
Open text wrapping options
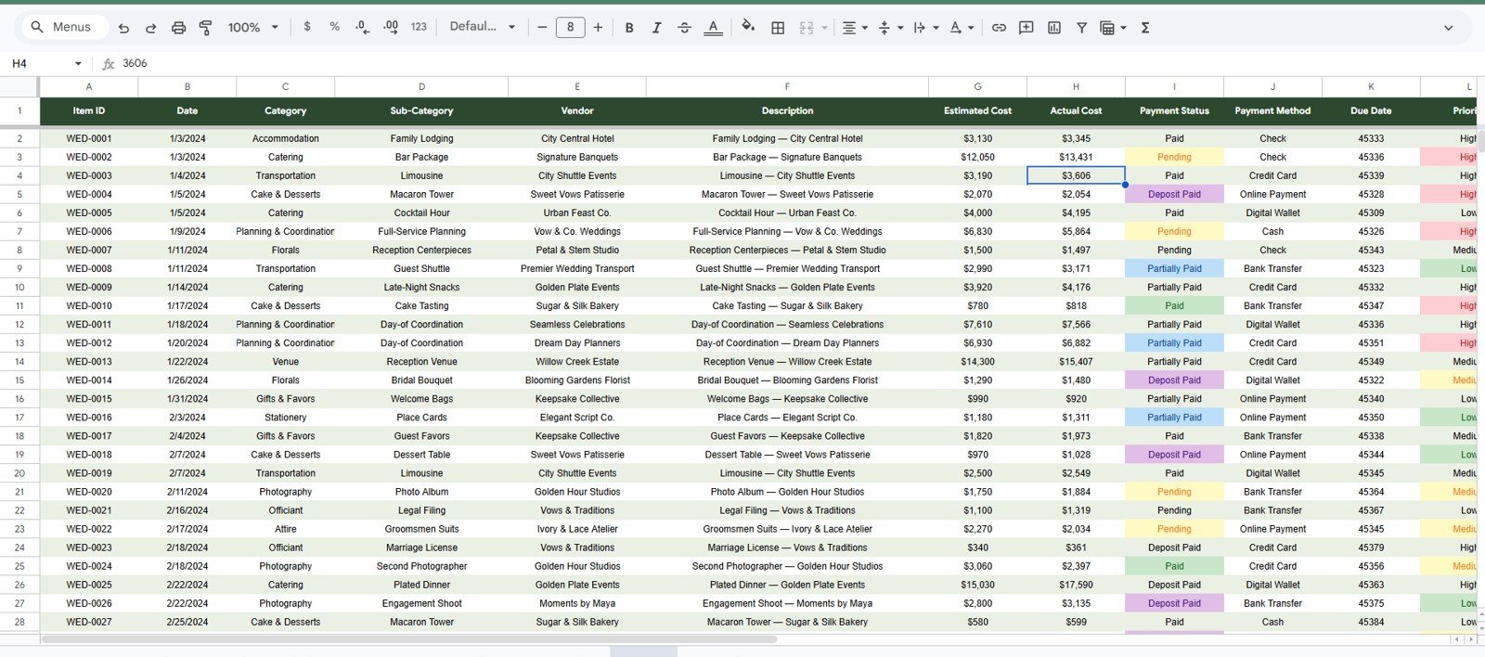click(x=925, y=28)
